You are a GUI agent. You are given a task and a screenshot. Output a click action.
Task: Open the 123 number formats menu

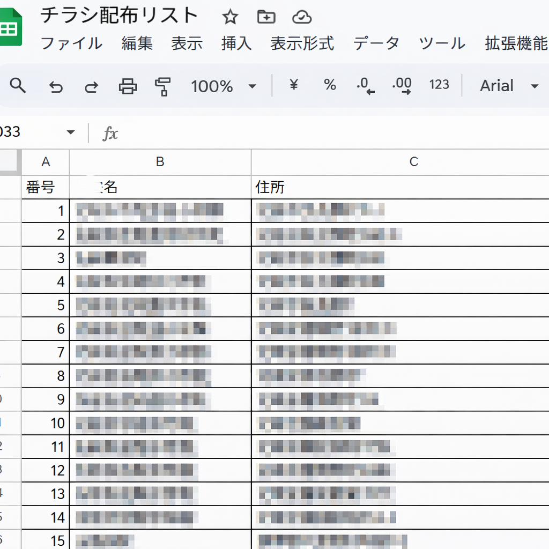[439, 85]
